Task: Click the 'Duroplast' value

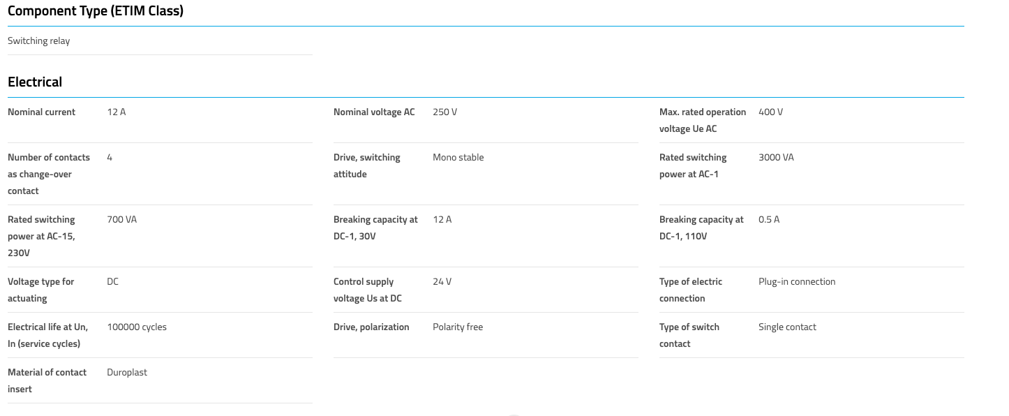Action: (127, 372)
